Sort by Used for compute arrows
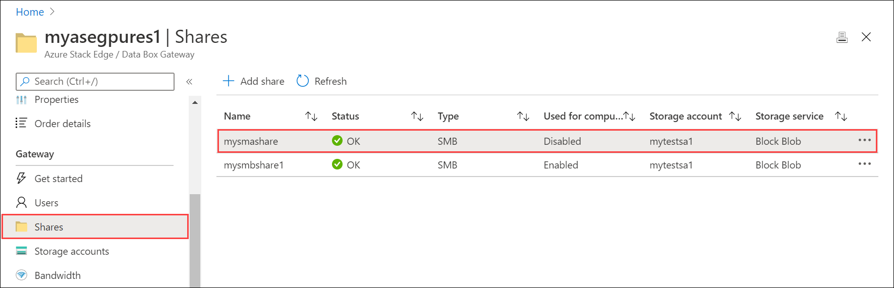 pos(629,117)
